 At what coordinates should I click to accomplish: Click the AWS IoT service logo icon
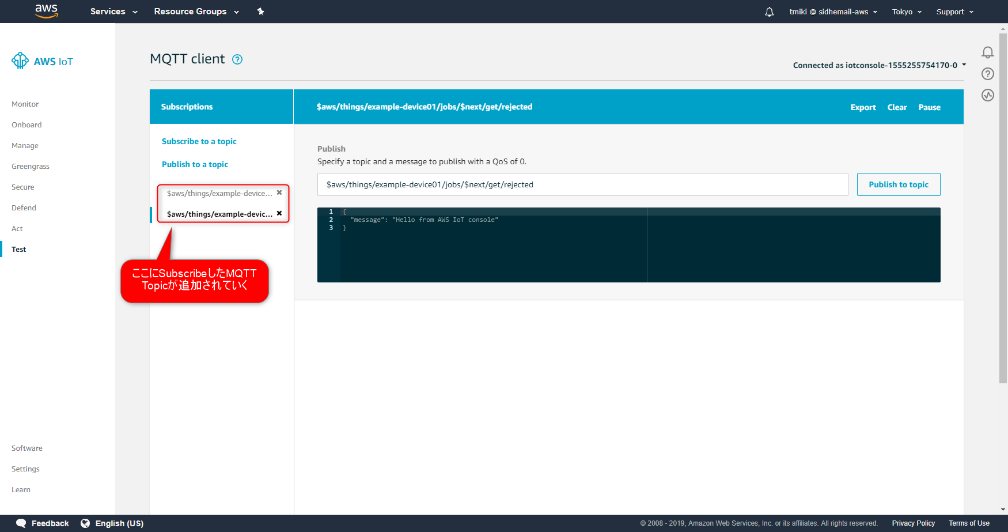tap(20, 61)
